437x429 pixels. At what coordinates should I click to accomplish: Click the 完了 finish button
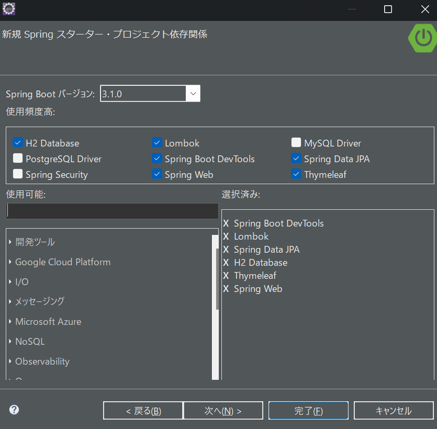click(308, 410)
